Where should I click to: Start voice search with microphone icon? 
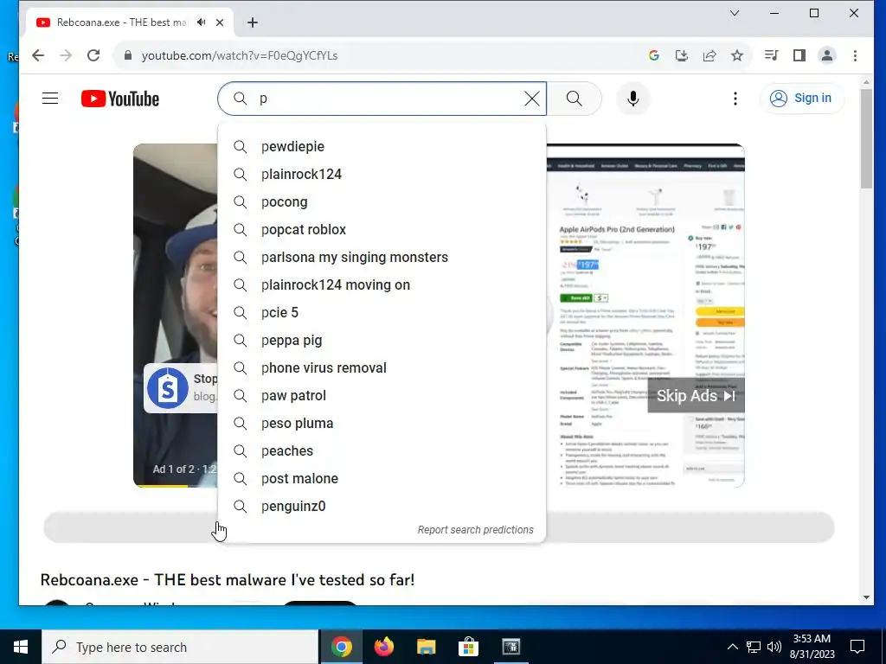632,99
